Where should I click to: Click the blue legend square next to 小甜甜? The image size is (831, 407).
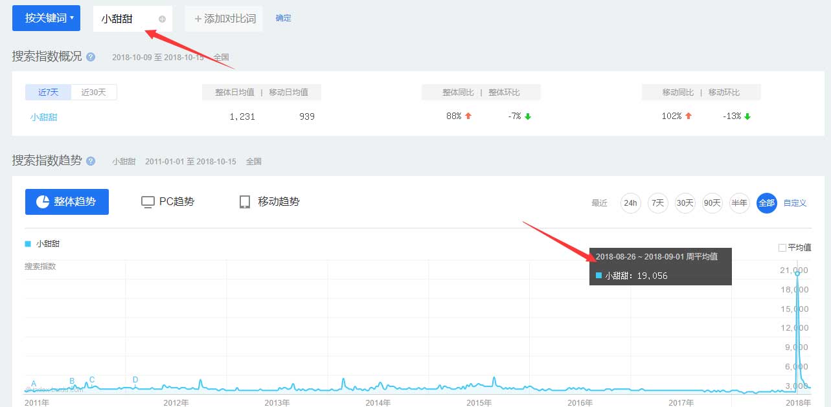tap(26, 244)
